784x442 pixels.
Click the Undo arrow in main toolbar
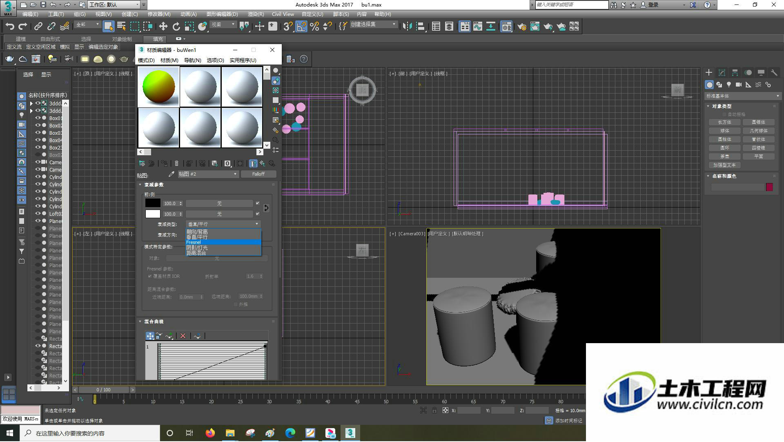[x=10, y=27]
